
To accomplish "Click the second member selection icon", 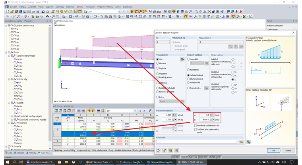I will 236,46.
